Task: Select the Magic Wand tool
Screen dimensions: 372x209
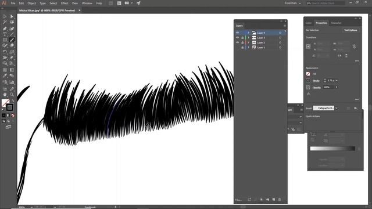Action: 5,22
